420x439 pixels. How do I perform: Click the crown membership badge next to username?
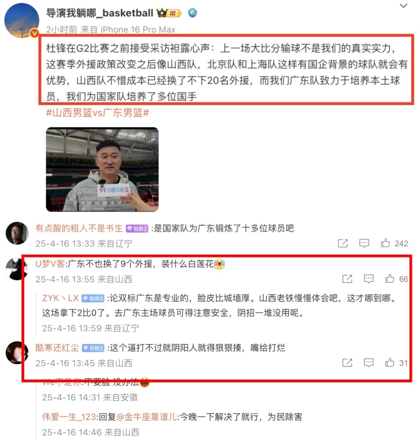(x=169, y=13)
